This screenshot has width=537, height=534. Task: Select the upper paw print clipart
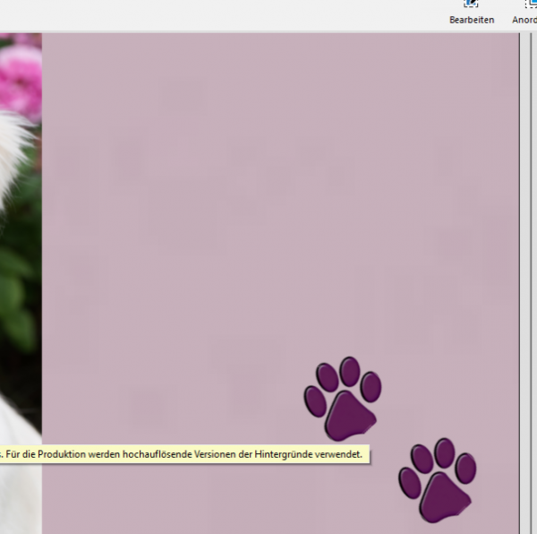343,399
